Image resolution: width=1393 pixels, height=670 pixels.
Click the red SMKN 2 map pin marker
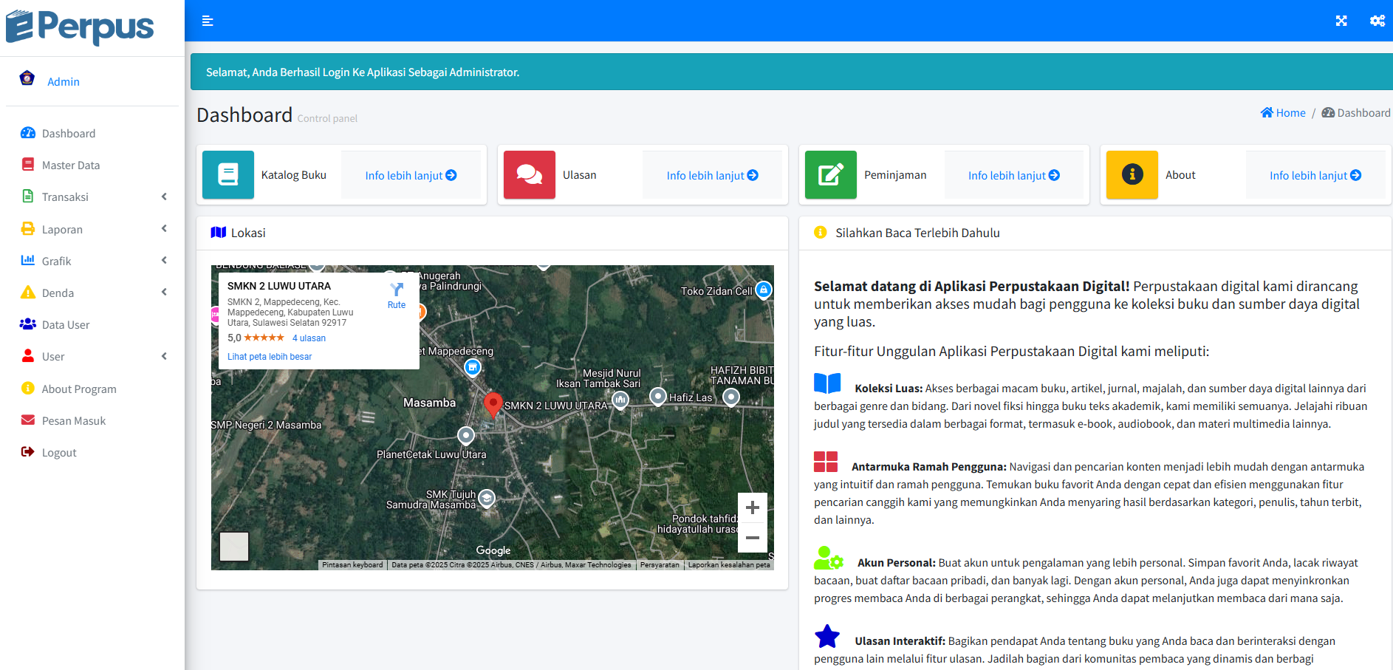click(x=493, y=404)
